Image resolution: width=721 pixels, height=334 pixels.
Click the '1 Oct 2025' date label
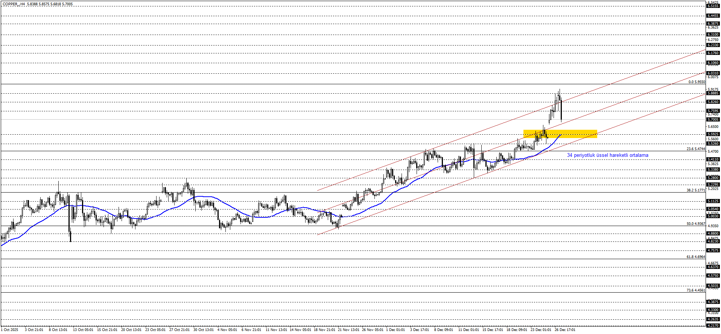(9, 330)
